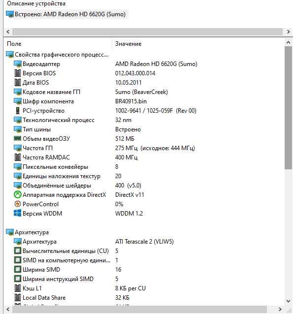
Task: Click the monitor icon beside 'Встроено: AMD Radeon' device
Action: coord(10,14)
